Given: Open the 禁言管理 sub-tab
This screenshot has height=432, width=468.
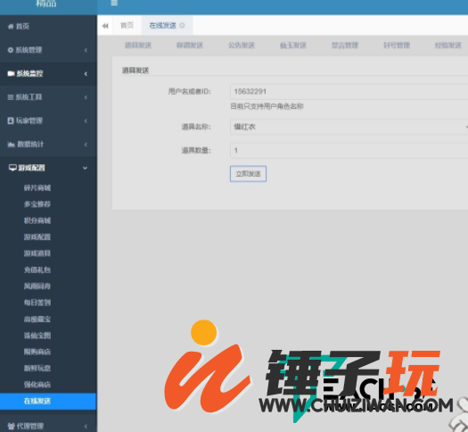Looking at the screenshot, I should click(x=345, y=46).
